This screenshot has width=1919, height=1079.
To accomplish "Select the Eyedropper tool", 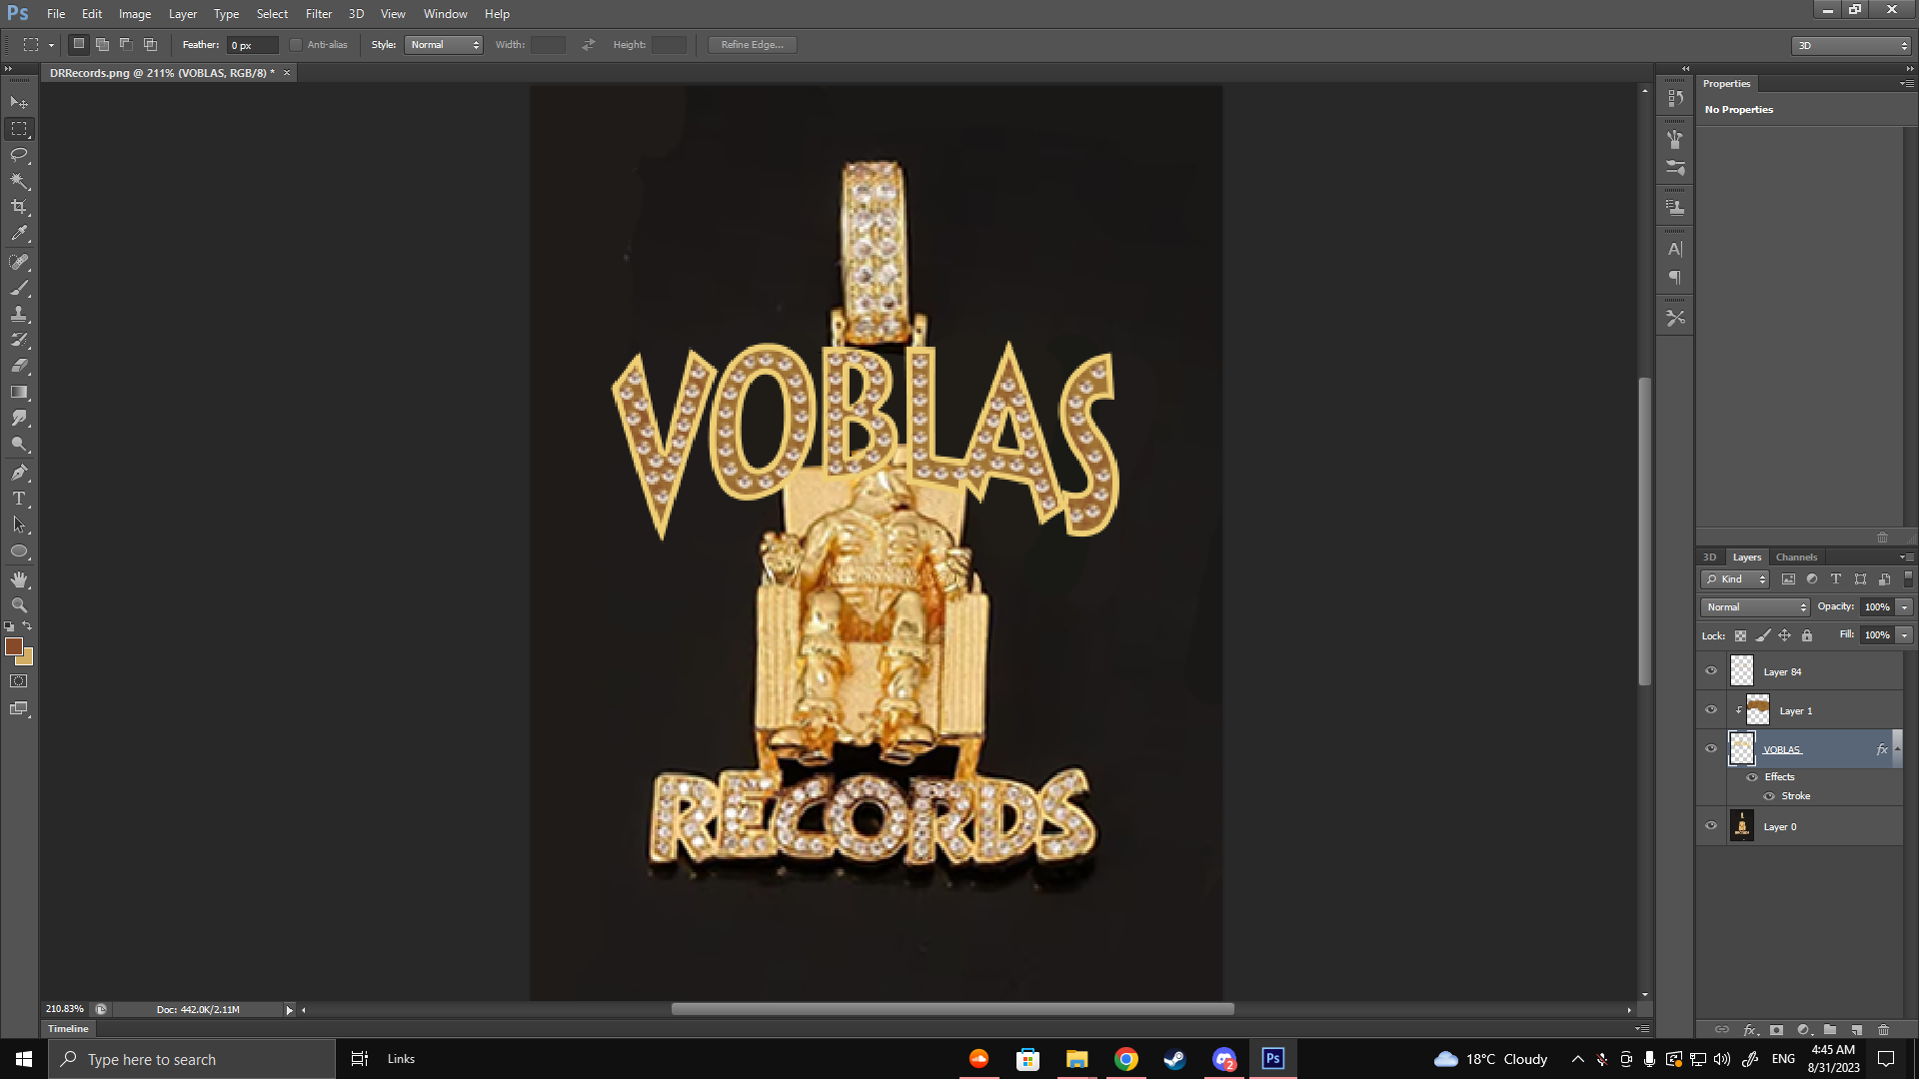I will (x=19, y=234).
